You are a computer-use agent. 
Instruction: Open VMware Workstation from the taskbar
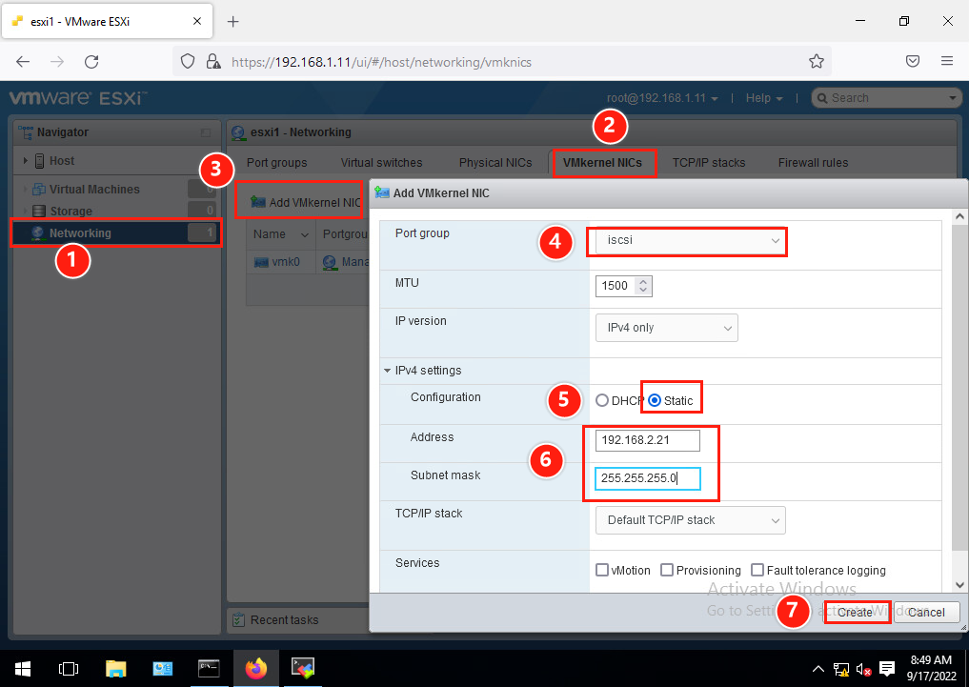pos(302,668)
